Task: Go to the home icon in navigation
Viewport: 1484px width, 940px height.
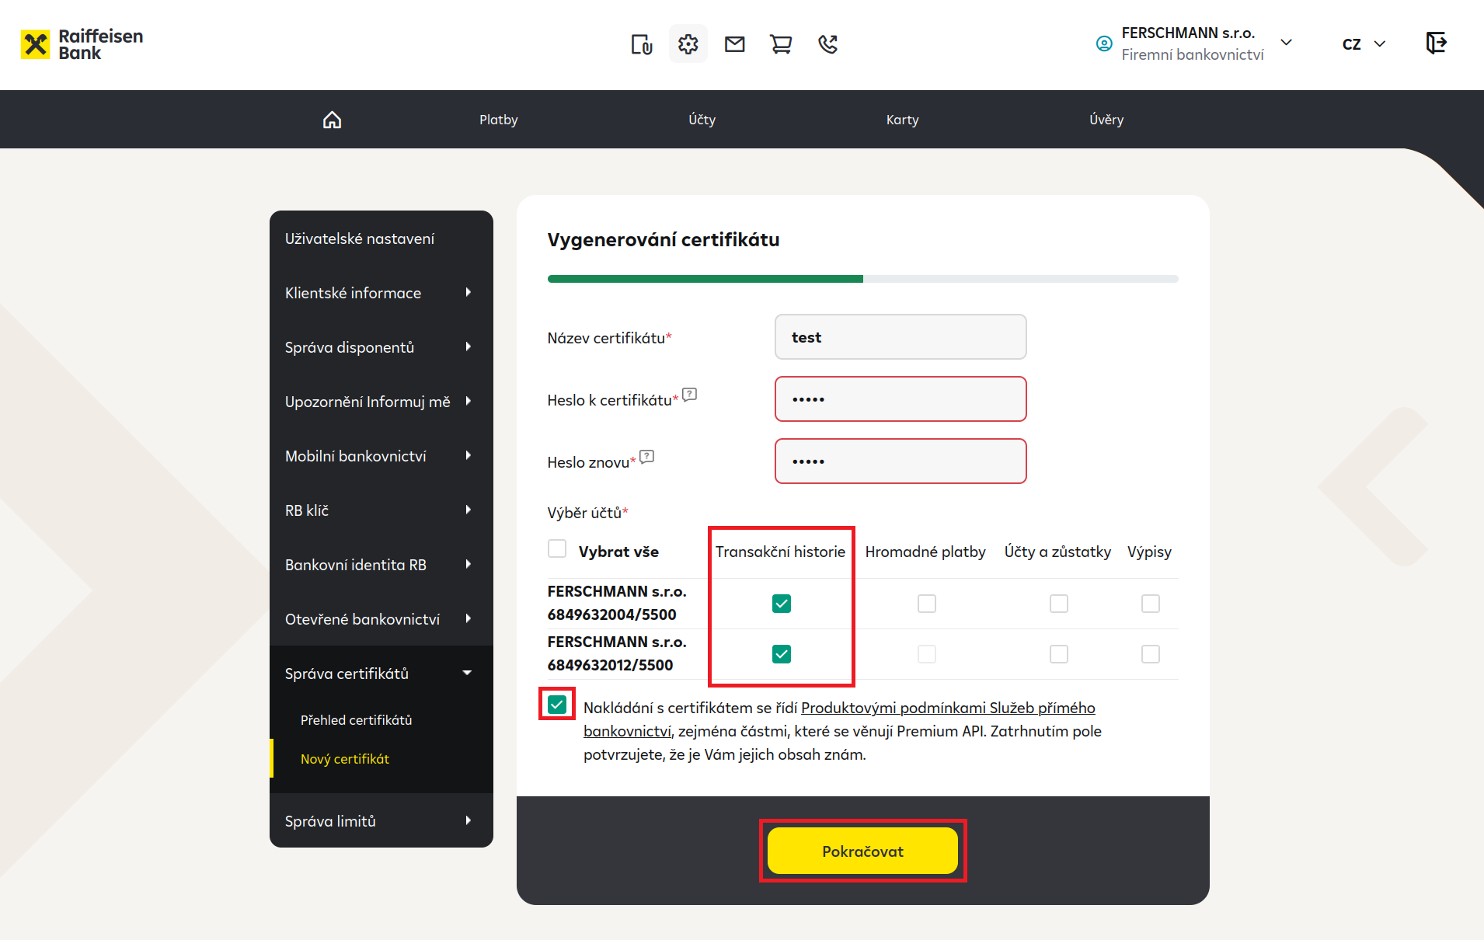Action: tap(332, 120)
